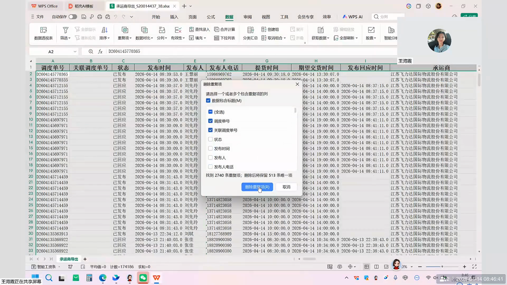This screenshot has width=507, height=285.
Task: Check the 状态 column checkbox
Action: pyautogui.click(x=210, y=139)
